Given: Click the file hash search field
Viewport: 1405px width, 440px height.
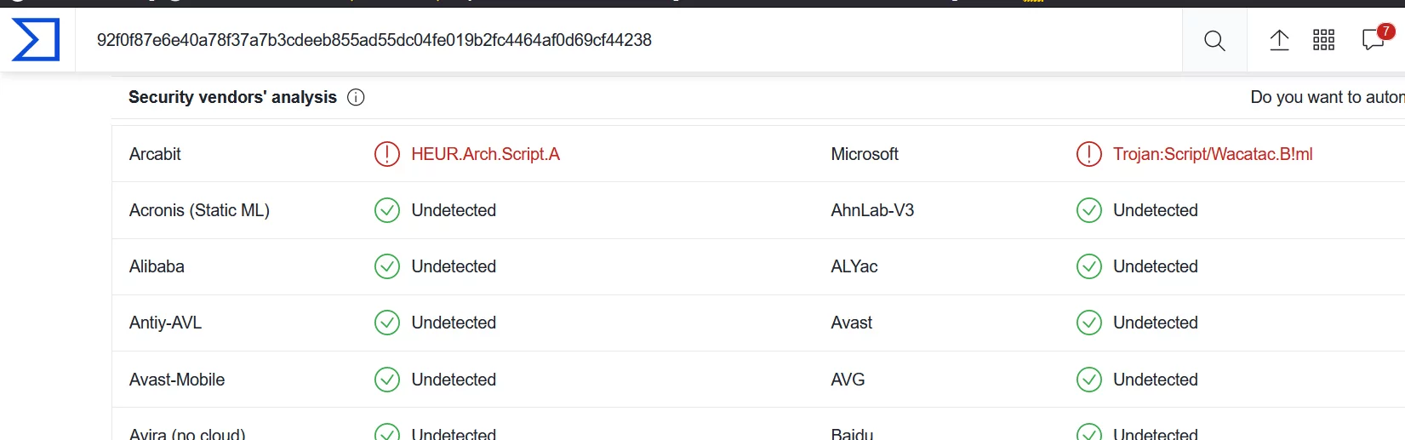Looking at the screenshot, I should pos(628,40).
